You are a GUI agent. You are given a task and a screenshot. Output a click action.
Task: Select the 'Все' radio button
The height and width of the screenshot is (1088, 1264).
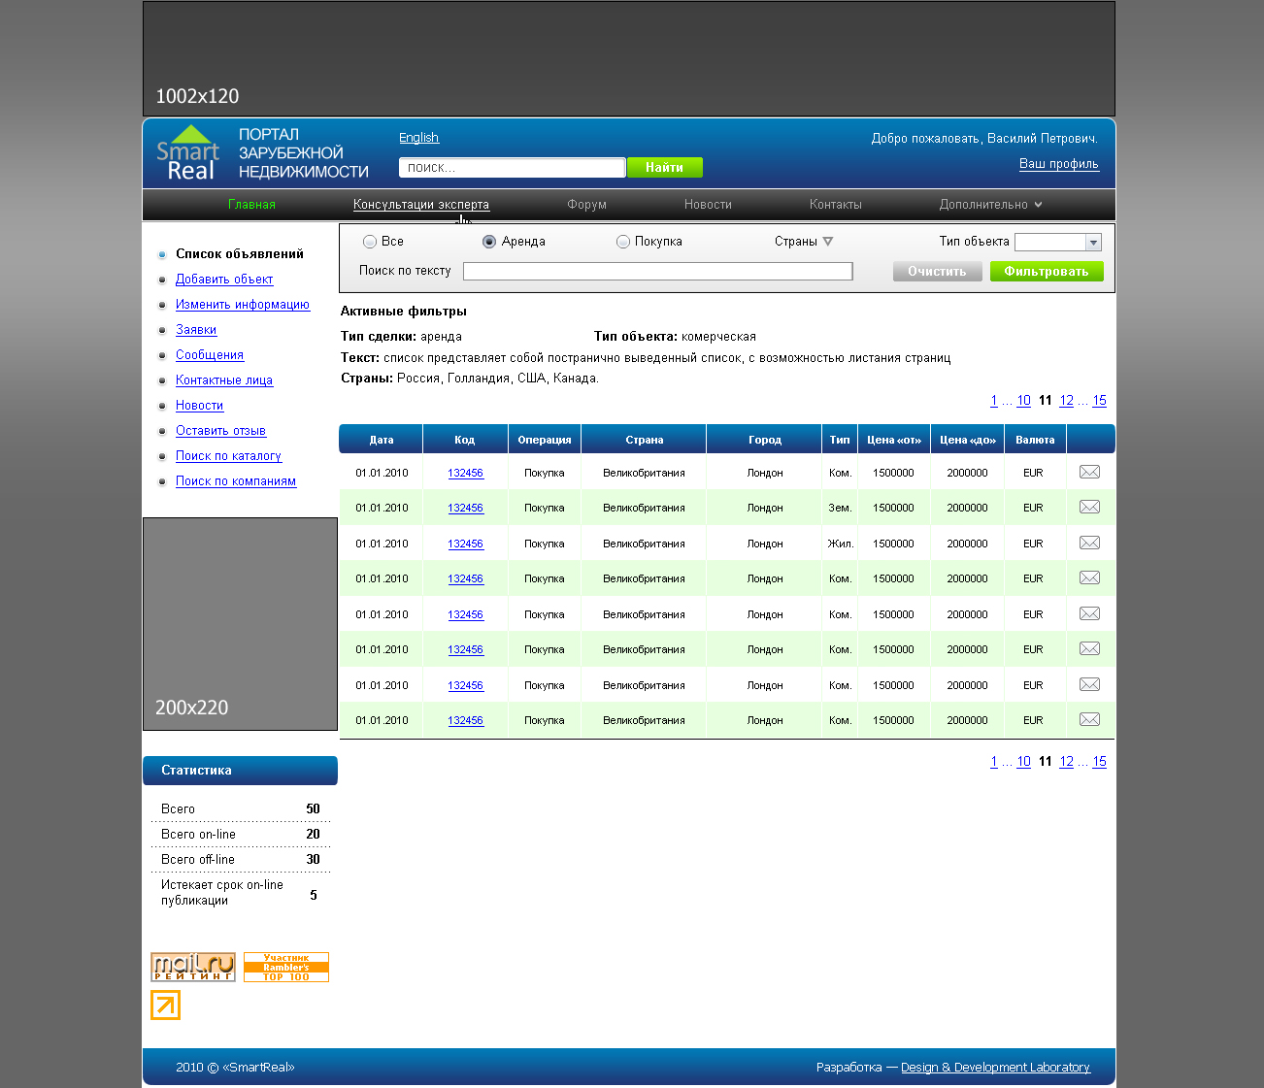coord(370,242)
